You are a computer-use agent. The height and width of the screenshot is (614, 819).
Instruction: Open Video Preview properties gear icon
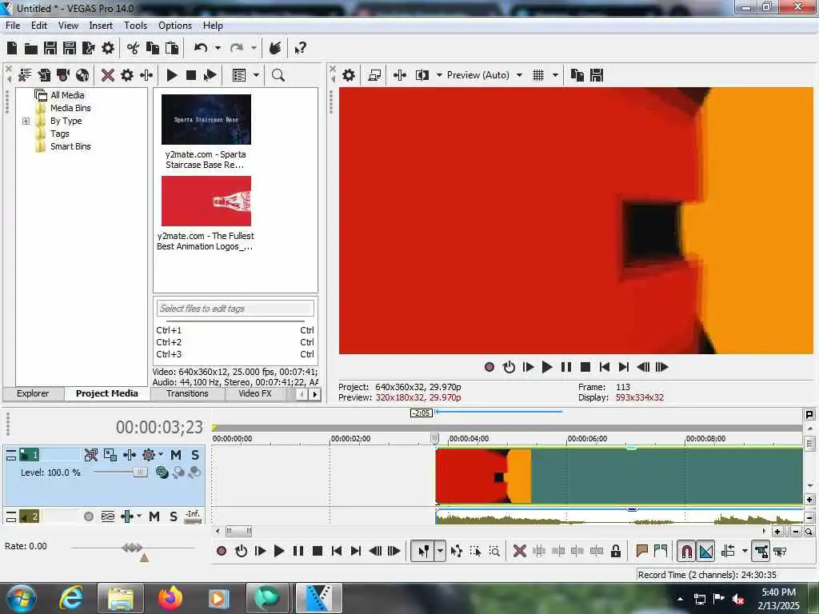[349, 75]
